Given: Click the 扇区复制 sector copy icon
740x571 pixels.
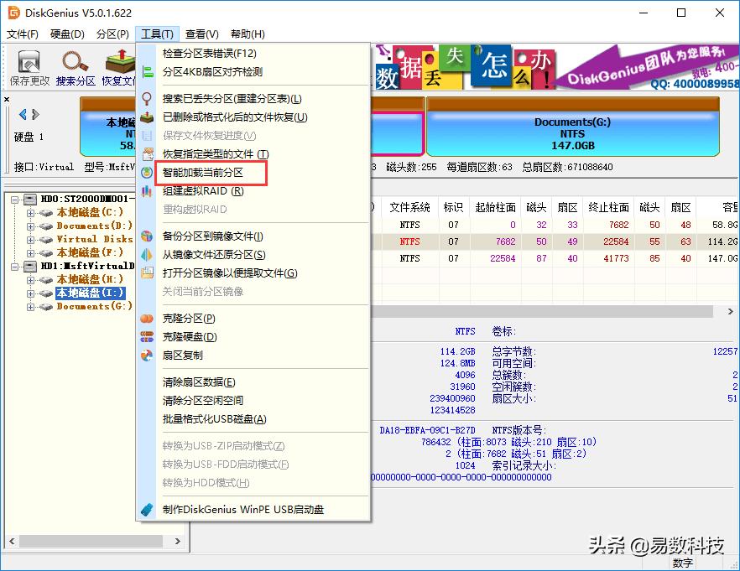Looking at the screenshot, I should 146,356.
